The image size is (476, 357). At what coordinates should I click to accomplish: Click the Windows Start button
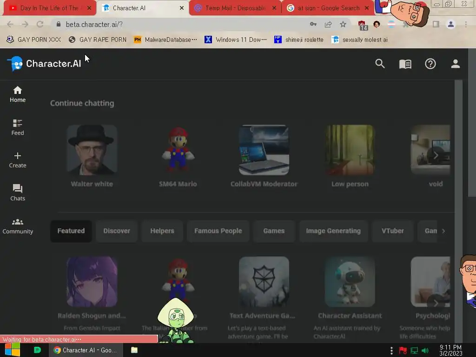point(12,350)
